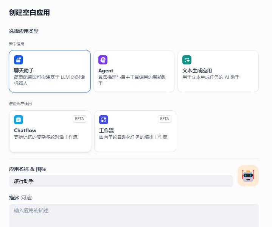Click the 工作流 indigo workflow icon
Image resolution: width=272 pixels, height=227 pixels.
(x=104, y=120)
